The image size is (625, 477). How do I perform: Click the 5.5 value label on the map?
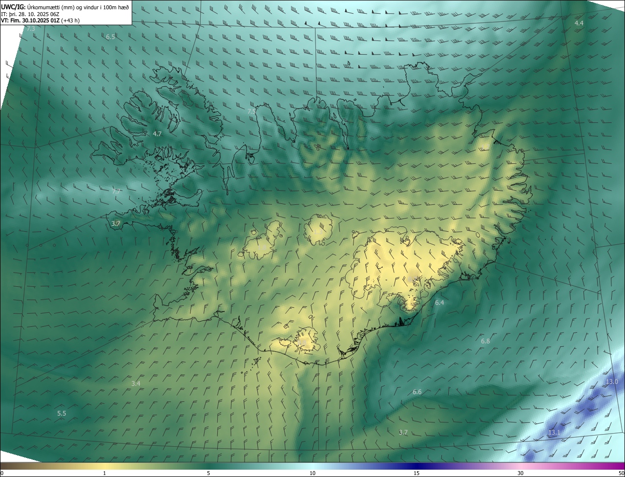62,414
